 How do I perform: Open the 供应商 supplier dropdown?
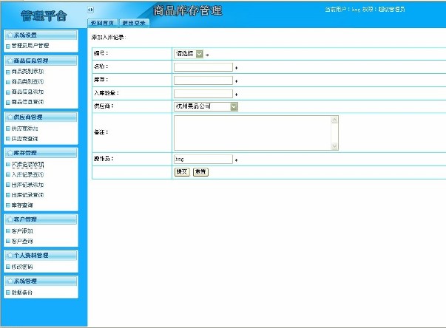(234, 106)
